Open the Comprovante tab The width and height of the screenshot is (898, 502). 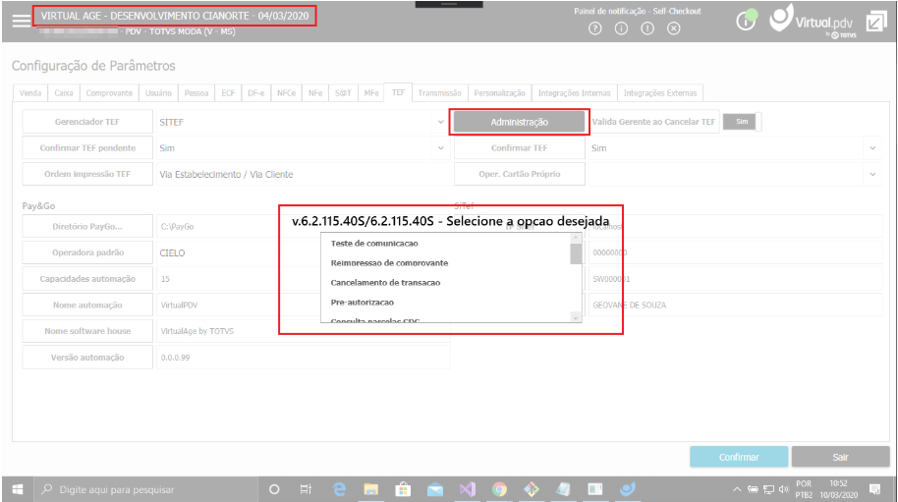click(x=109, y=93)
